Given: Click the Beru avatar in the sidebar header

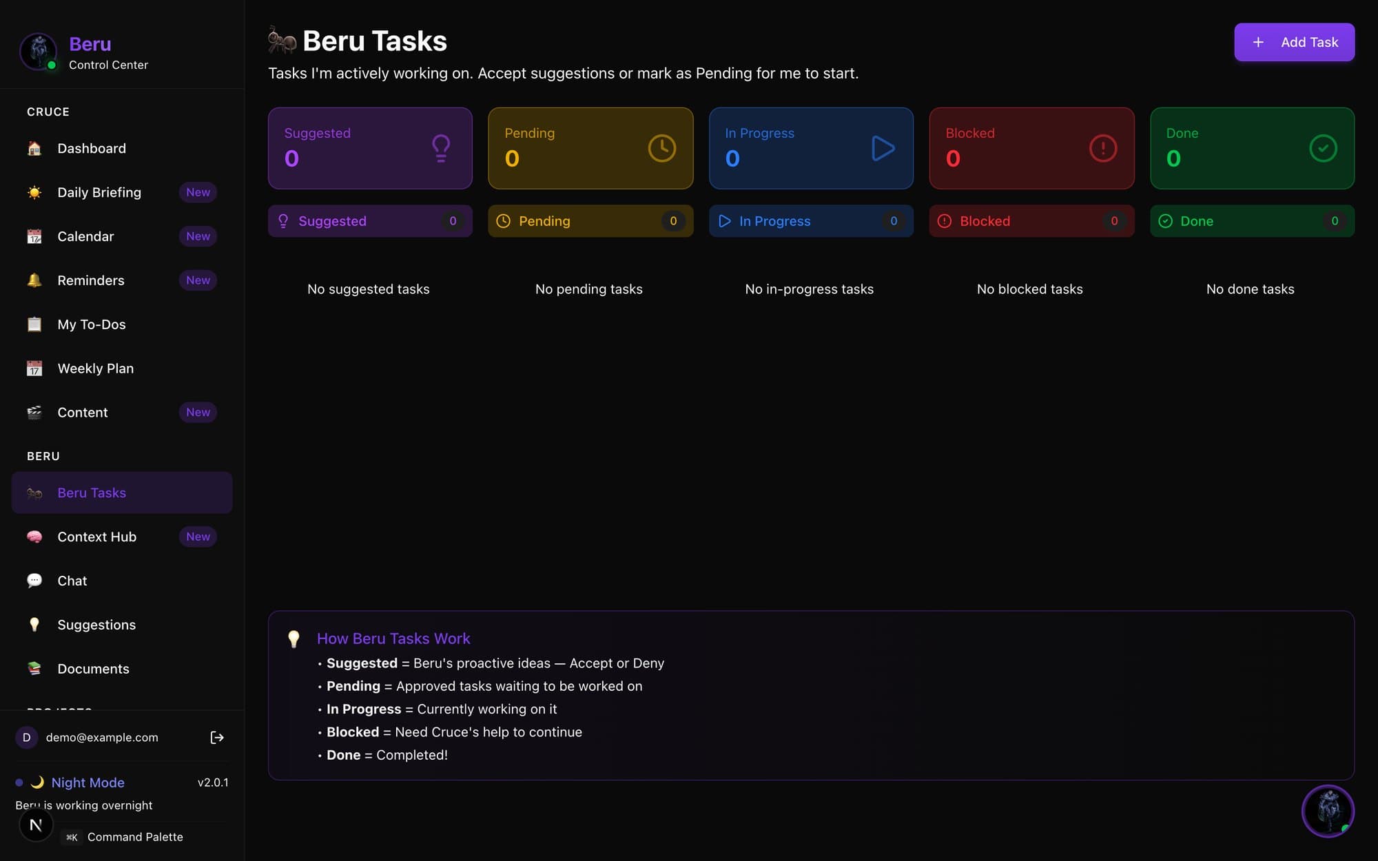Looking at the screenshot, I should point(39,52).
